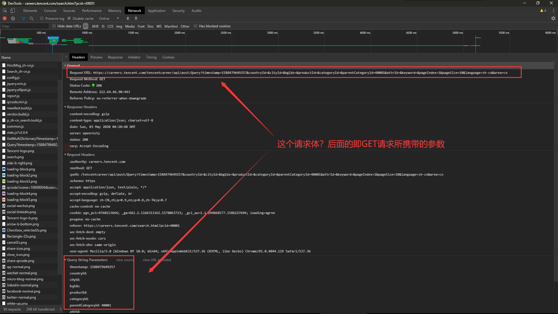Stop recording network log
Screen dimensions: 558x314
tap(5, 18)
